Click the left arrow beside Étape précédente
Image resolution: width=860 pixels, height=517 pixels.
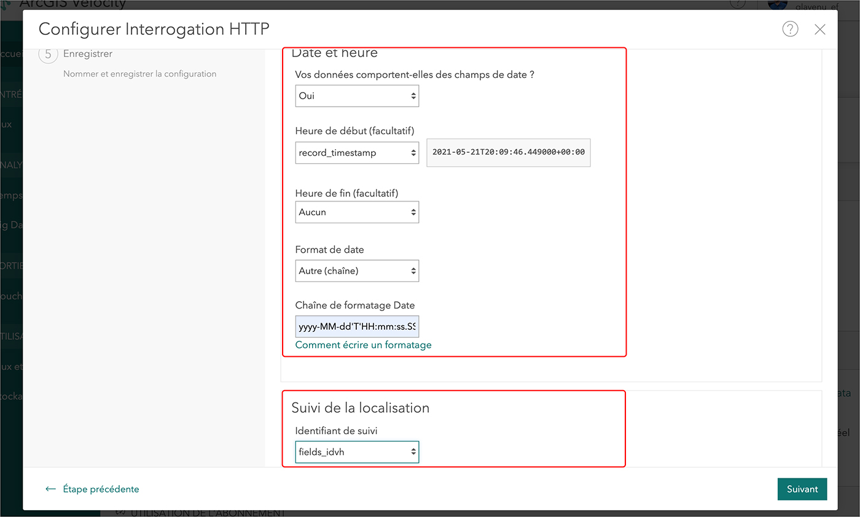tap(51, 489)
